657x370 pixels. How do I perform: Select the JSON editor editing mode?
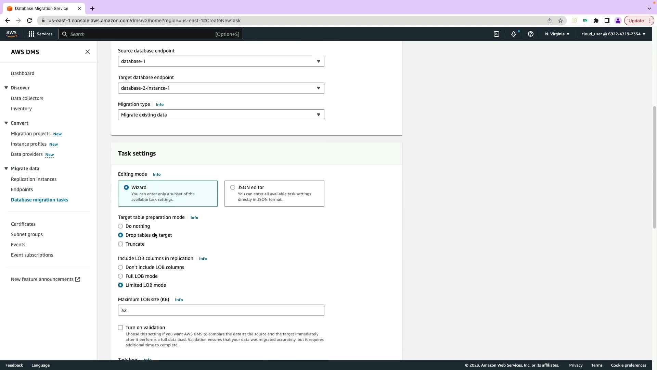(233, 187)
